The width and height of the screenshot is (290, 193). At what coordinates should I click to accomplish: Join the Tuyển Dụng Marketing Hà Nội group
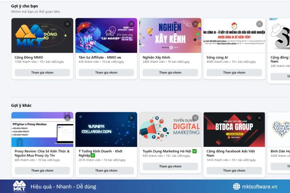click(x=170, y=166)
